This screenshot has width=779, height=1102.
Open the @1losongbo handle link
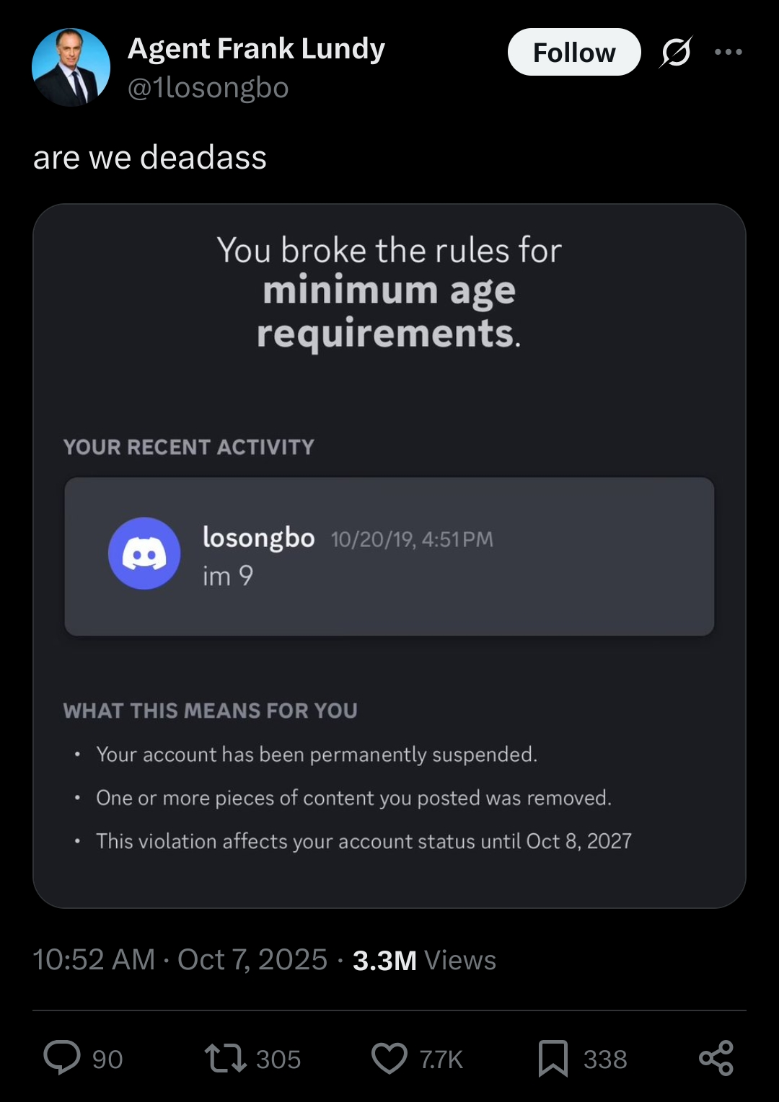[208, 88]
